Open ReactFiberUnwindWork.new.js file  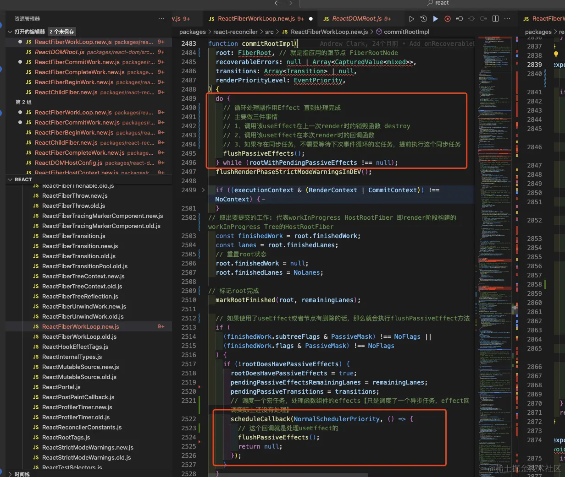89,306
